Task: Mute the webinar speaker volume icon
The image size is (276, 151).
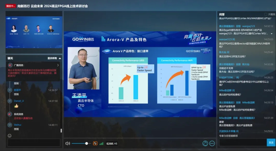Action: (x=68, y=143)
